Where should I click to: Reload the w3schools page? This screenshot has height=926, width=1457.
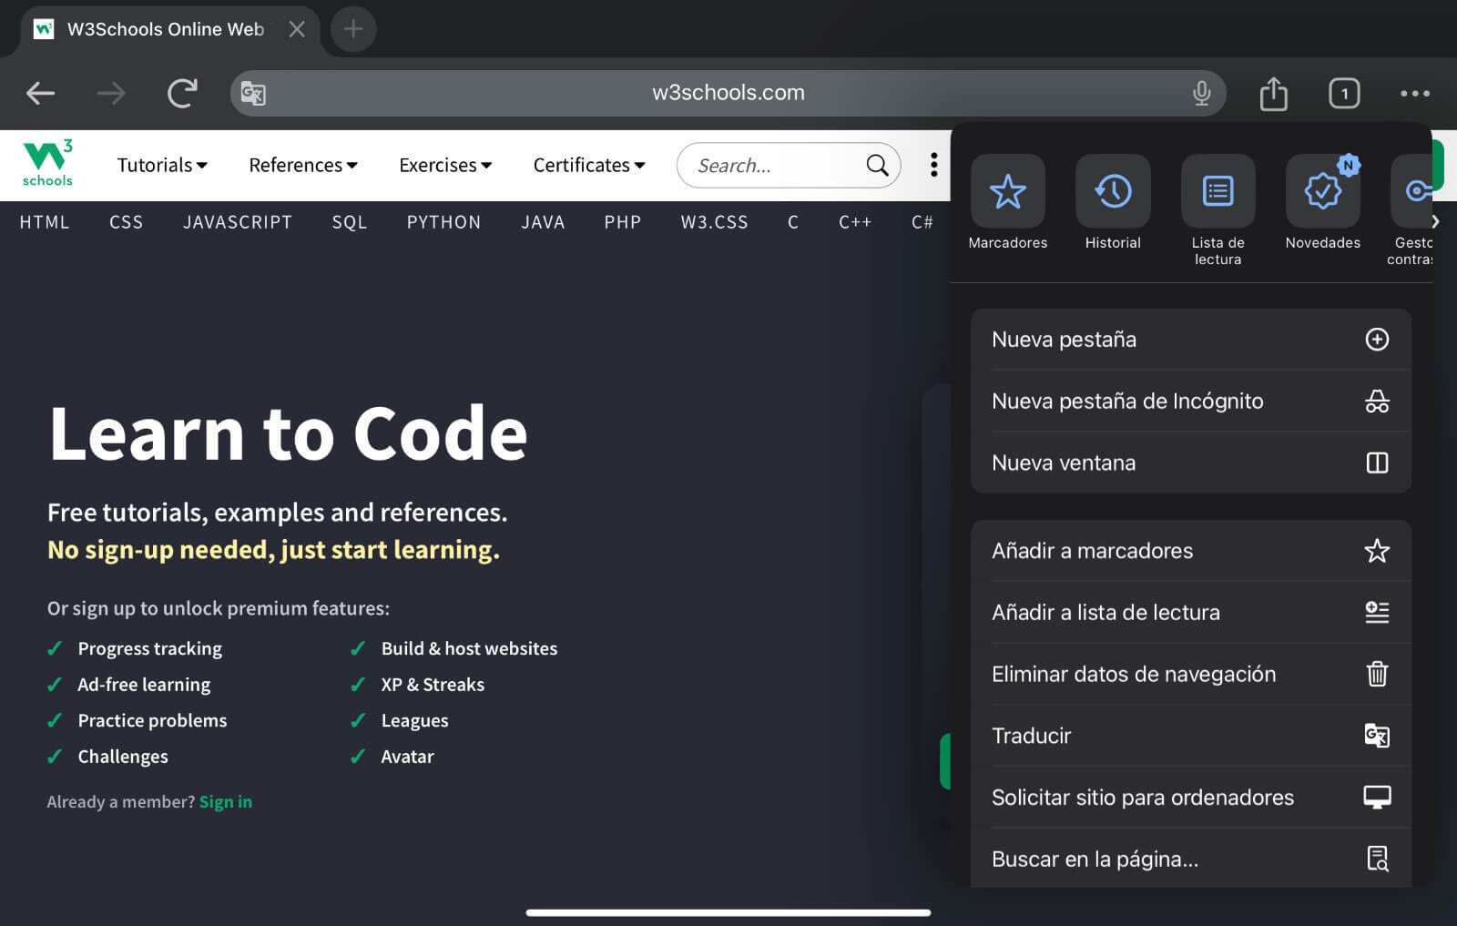(182, 93)
